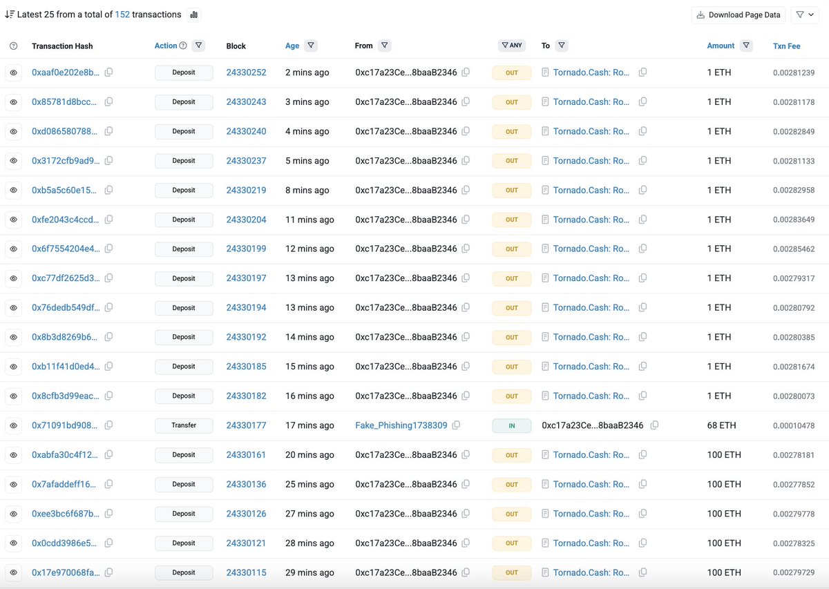Copy From address in block 24330243 row
This screenshot has height=589, width=829.
[466, 102]
